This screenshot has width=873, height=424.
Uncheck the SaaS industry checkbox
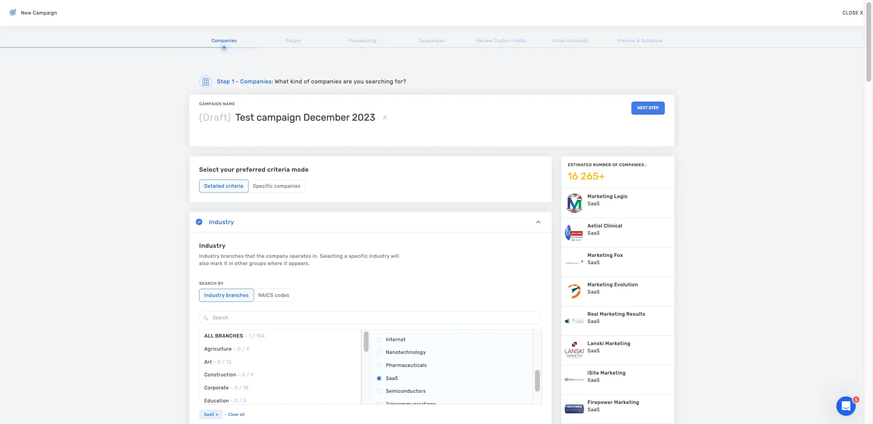(x=379, y=378)
